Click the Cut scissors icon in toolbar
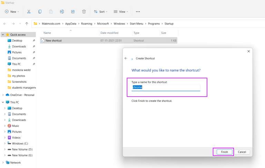 [29, 11]
